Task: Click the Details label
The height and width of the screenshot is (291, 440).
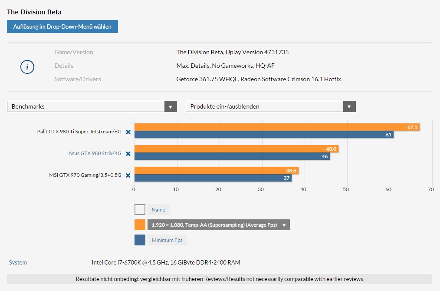Action: [x=64, y=66]
